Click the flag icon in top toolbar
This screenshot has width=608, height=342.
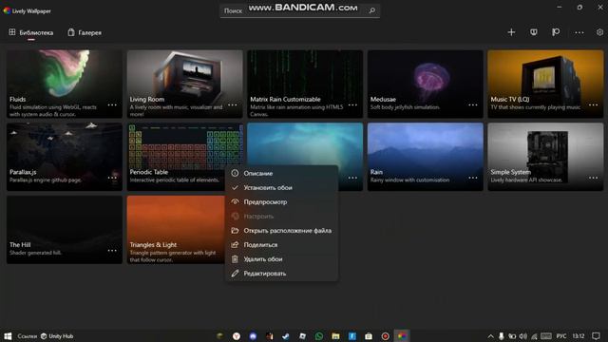(x=556, y=32)
